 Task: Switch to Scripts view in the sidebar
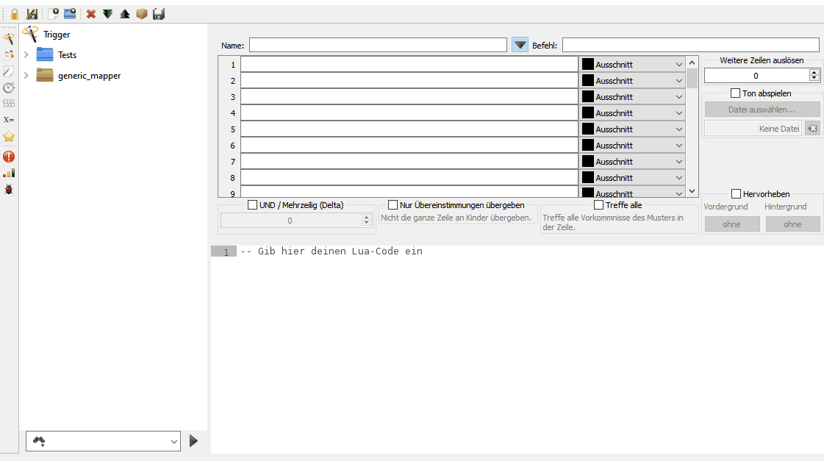(9, 71)
